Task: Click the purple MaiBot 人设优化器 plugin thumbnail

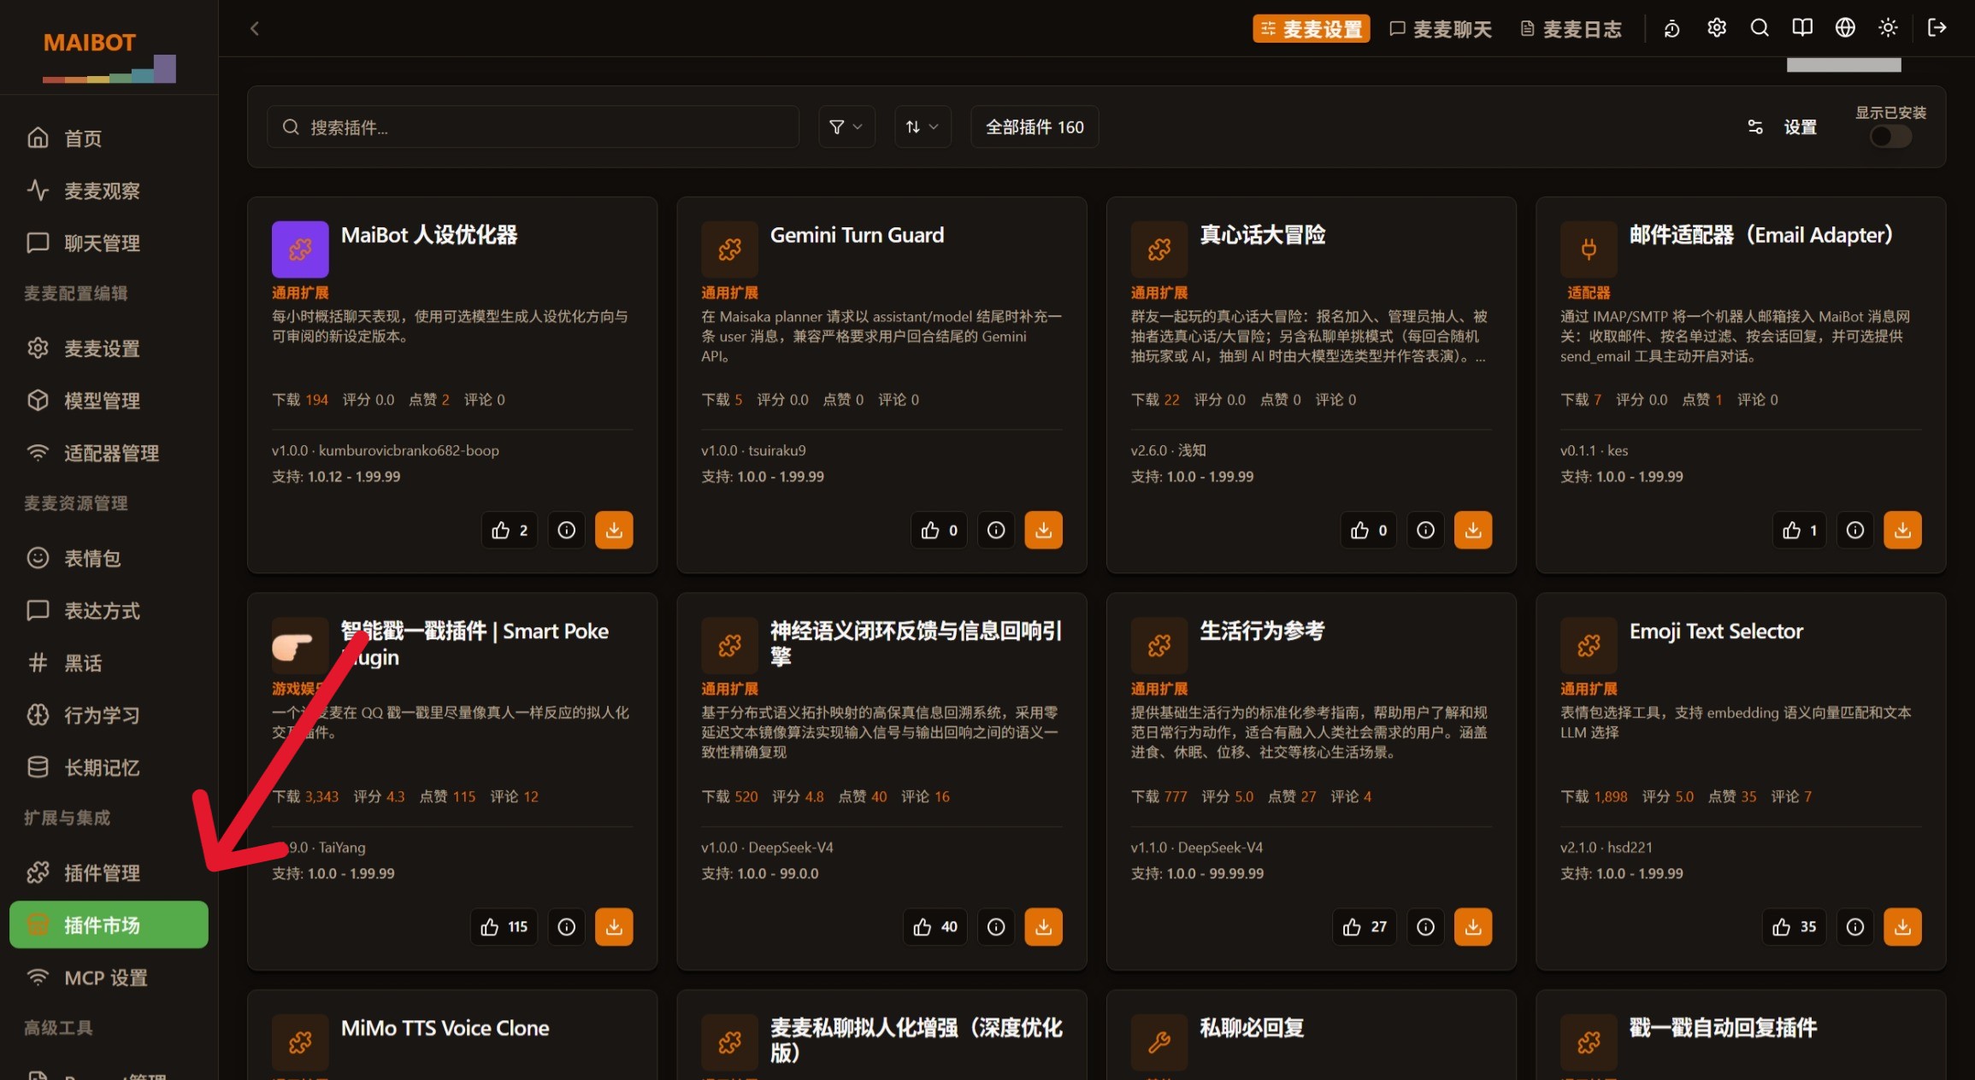Action: (x=300, y=249)
